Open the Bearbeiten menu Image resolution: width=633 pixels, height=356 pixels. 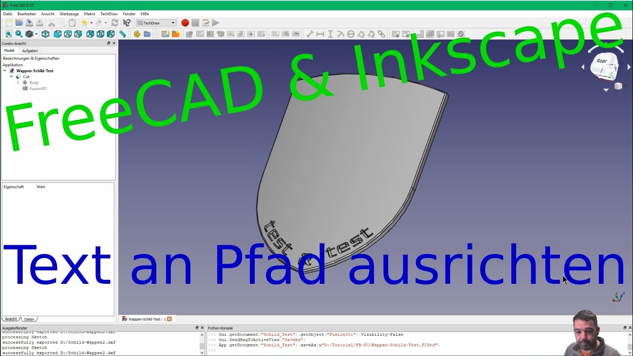27,14
